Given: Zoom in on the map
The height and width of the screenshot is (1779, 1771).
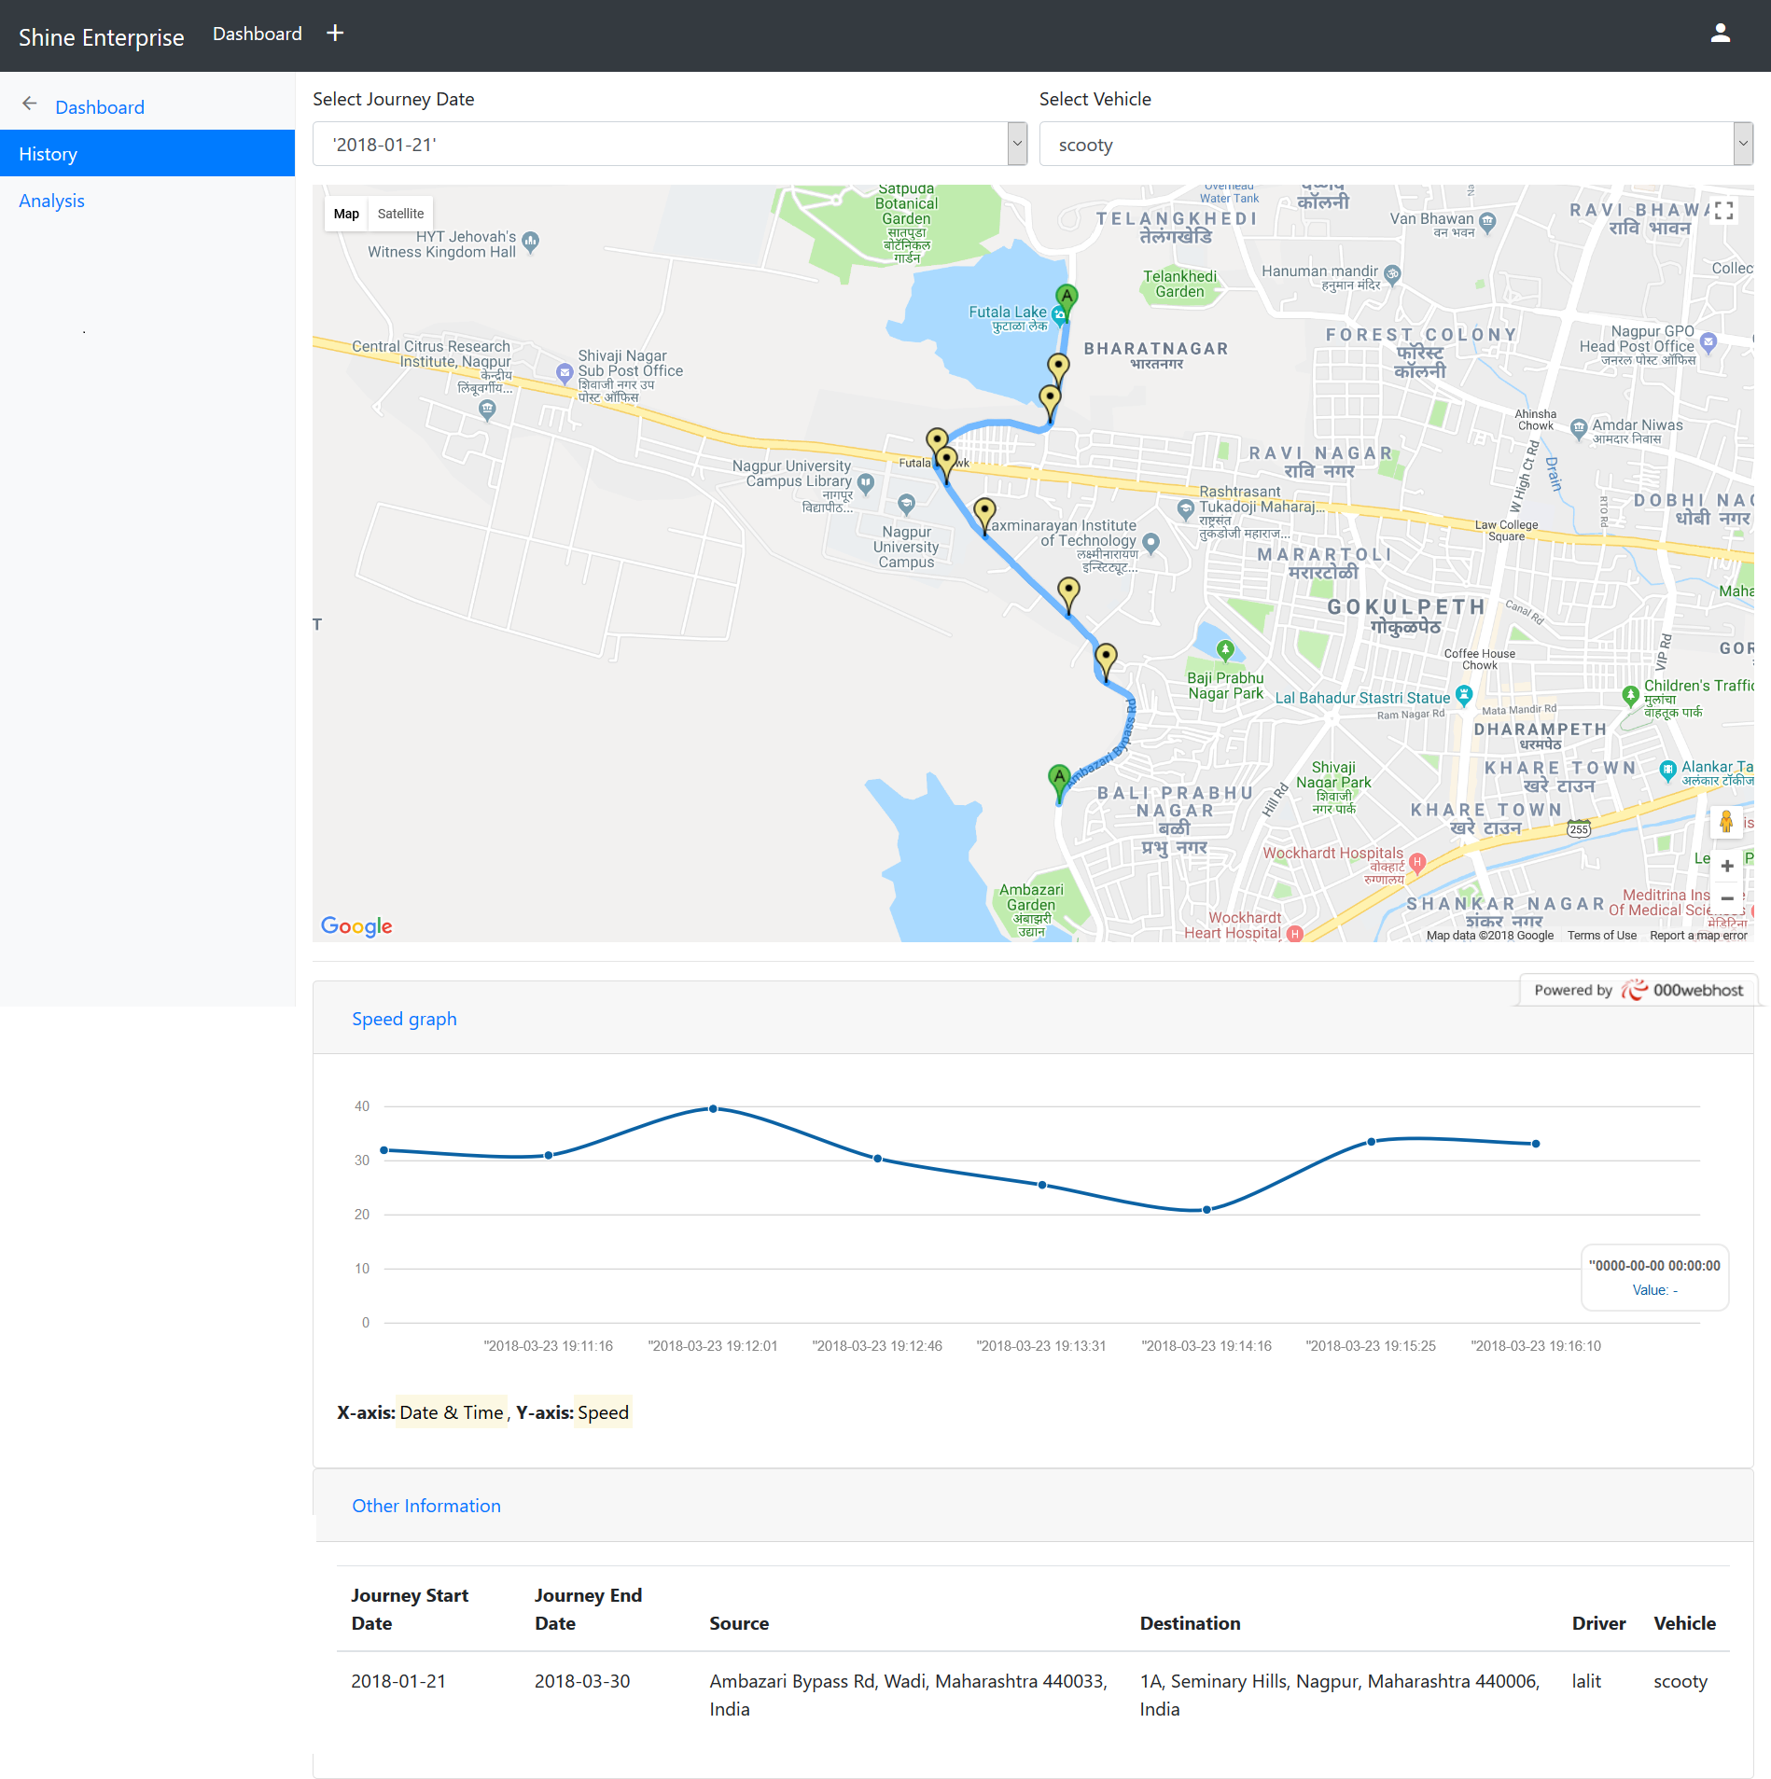Looking at the screenshot, I should [1726, 866].
